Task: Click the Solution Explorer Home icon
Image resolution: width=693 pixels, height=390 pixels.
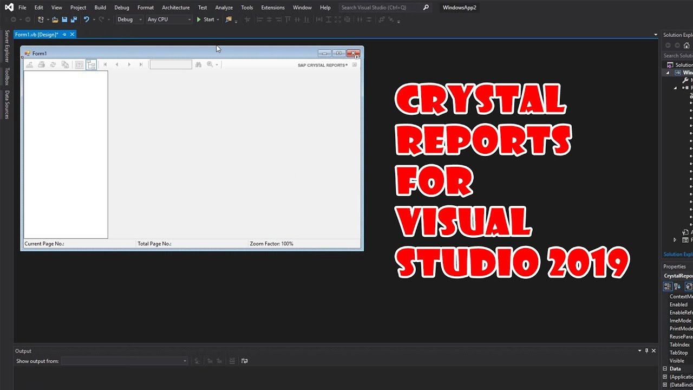Action: (687, 45)
